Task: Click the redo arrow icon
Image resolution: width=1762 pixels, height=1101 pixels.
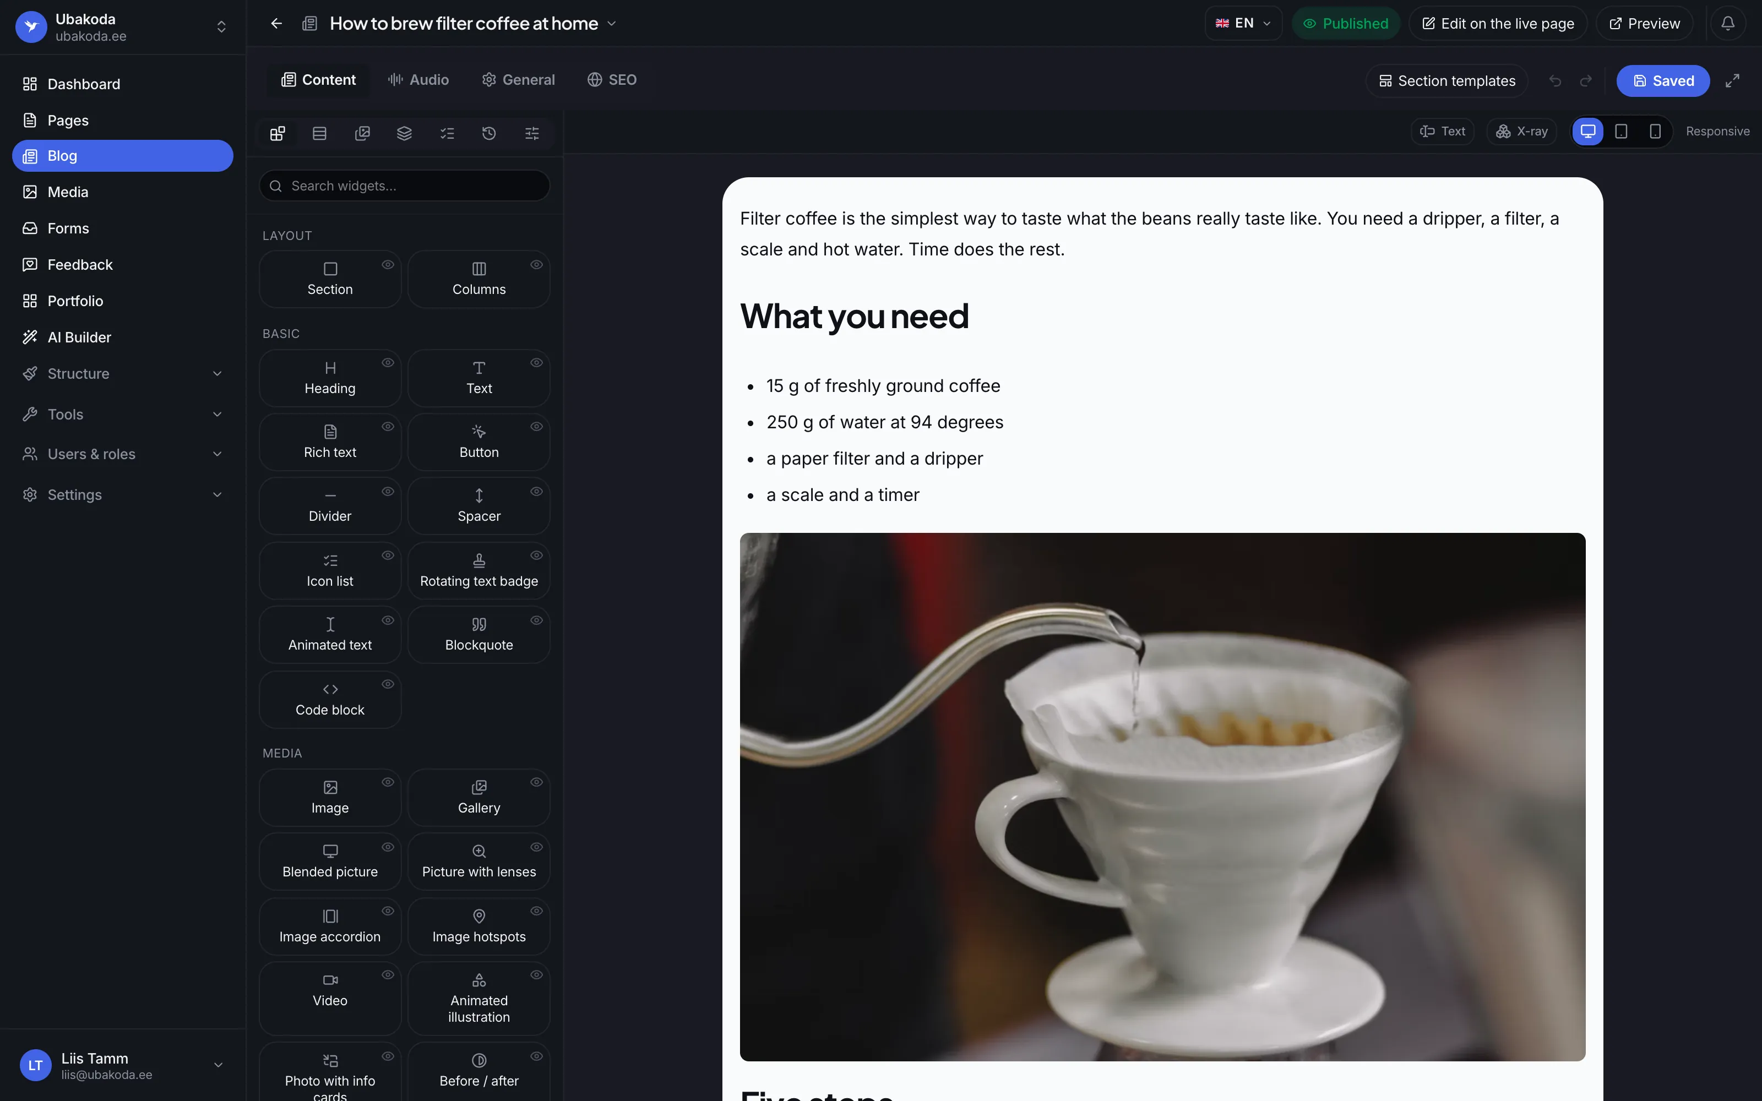Action: 1585,81
